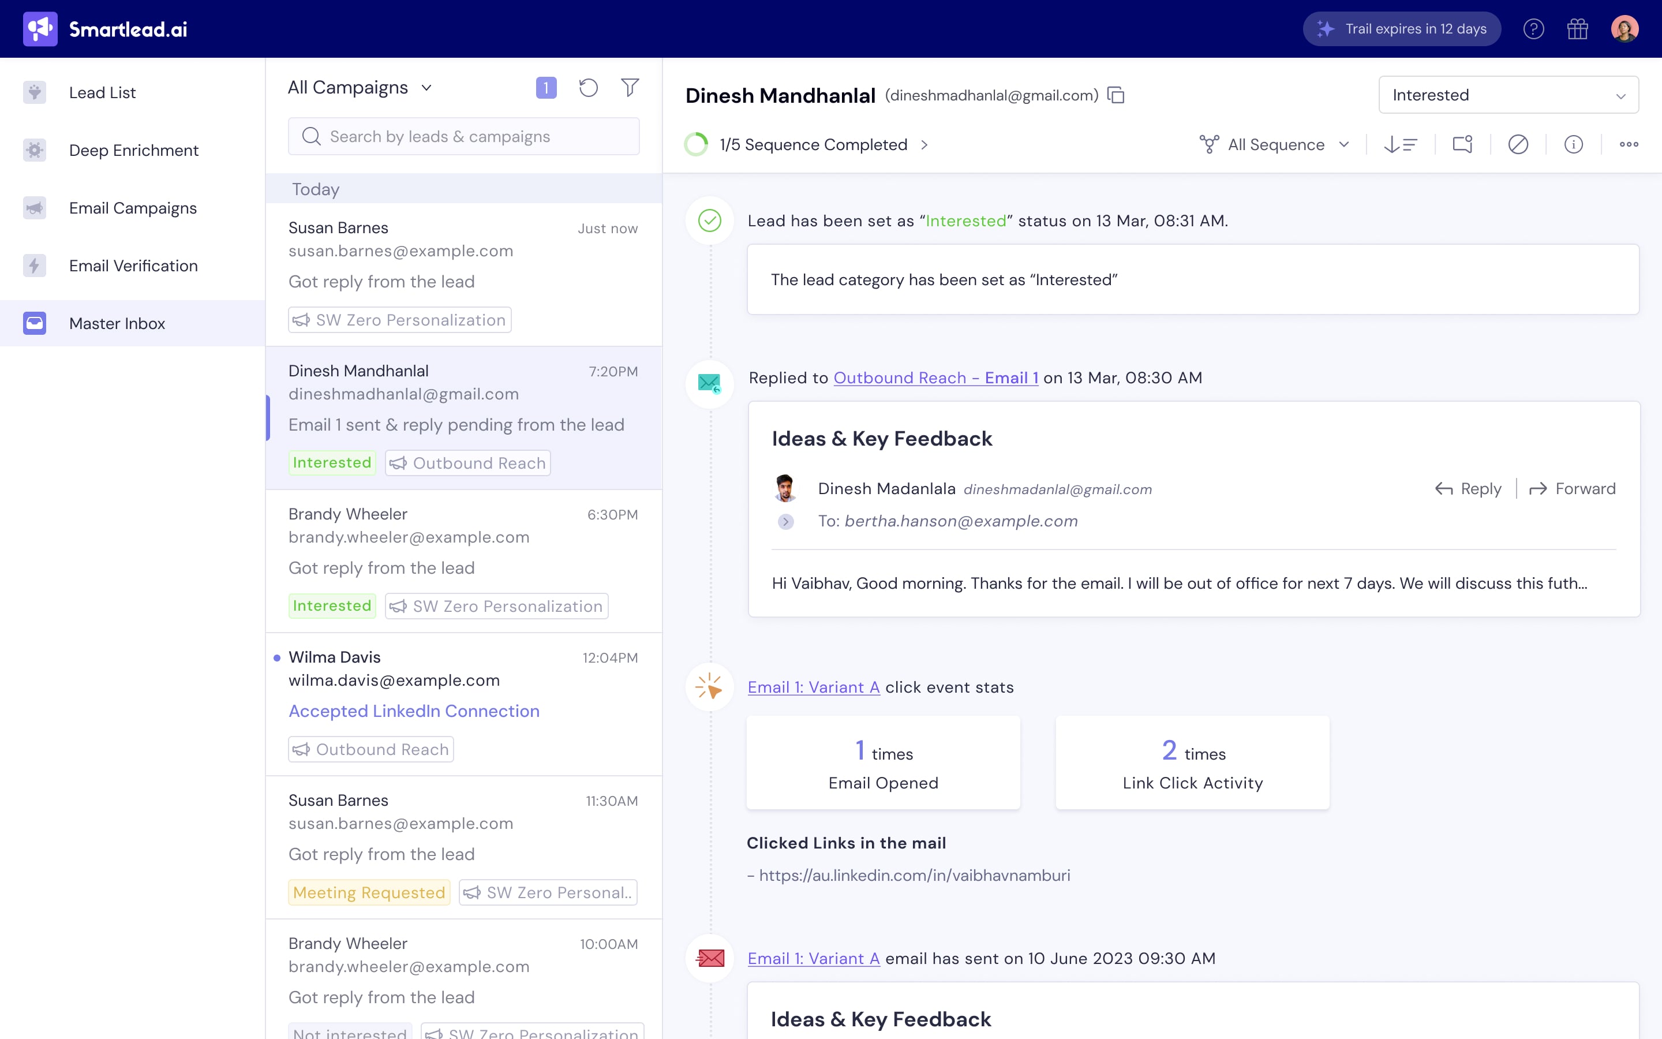Click the sort order icon
Image resolution: width=1662 pixels, height=1039 pixels.
click(1401, 145)
